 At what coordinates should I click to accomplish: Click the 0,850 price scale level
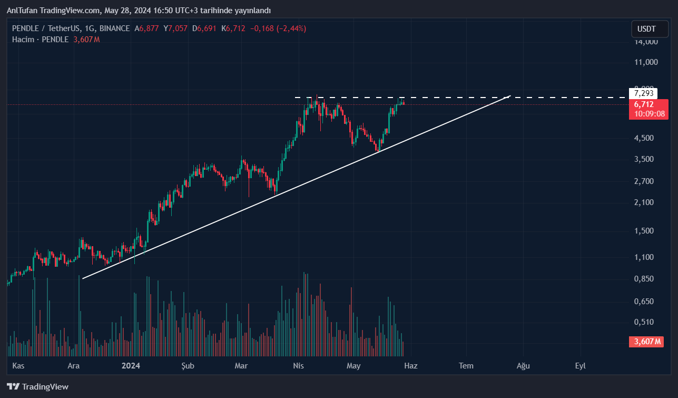pyautogui.click(x=646, y=279)
